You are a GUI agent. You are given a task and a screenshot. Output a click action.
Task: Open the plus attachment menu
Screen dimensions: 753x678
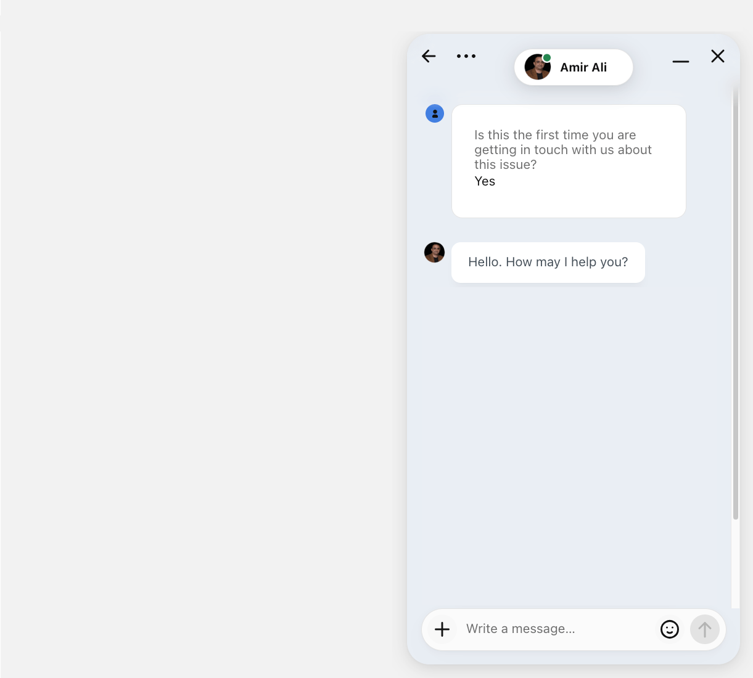442,629
